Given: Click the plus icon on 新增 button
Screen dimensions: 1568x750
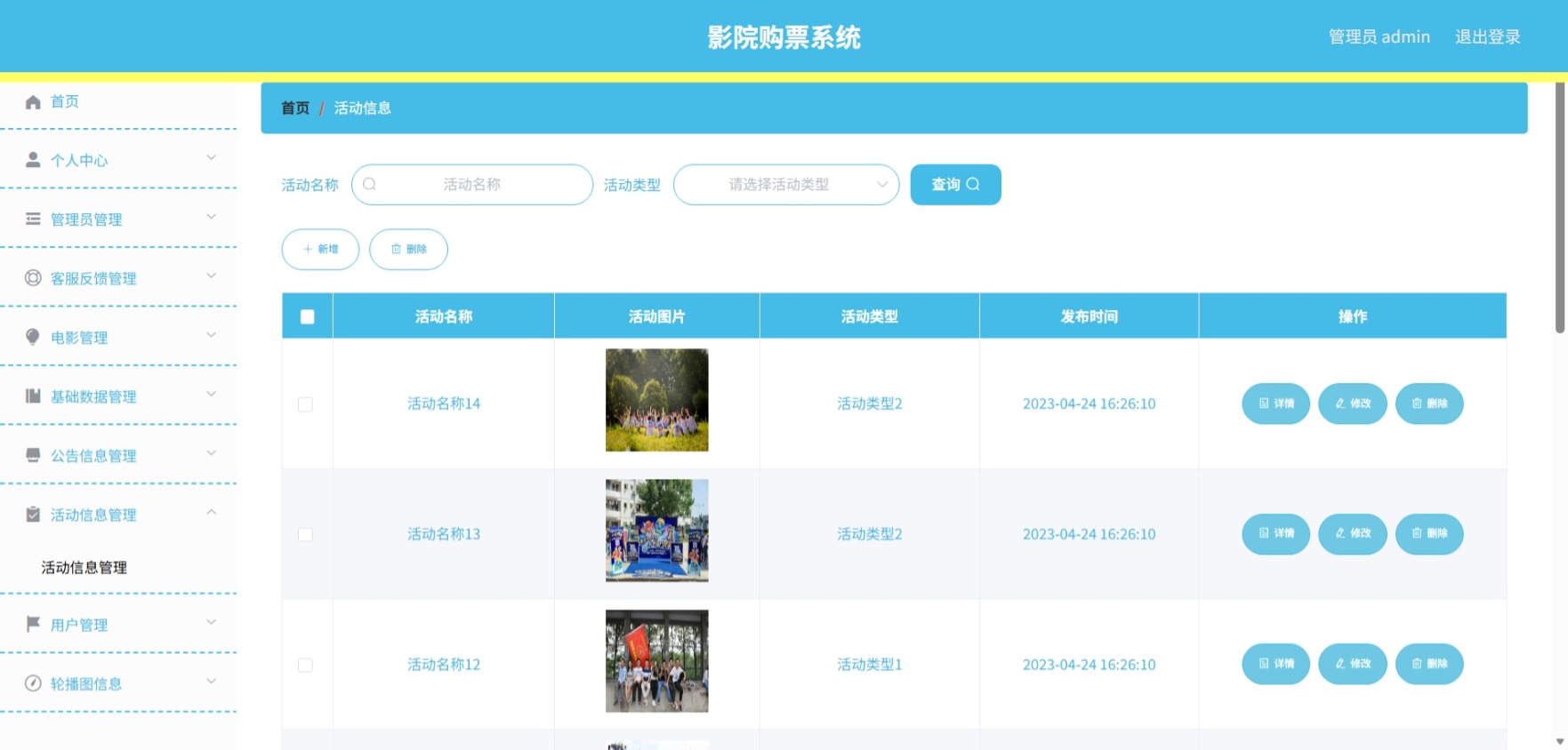Looking at the screenshot, I should click(308, 249).
